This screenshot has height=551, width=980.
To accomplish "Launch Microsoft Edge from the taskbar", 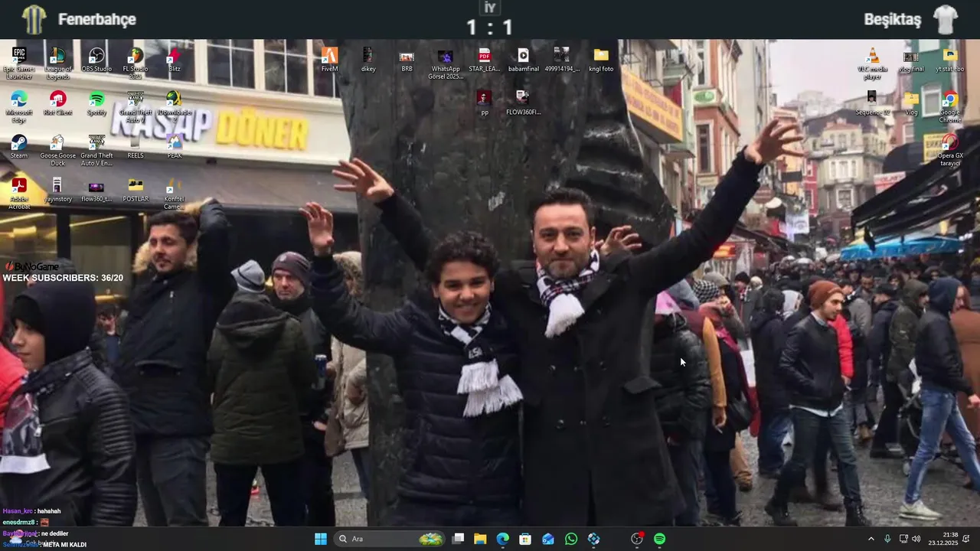I will pyautogui.click(x=502, y=539).
